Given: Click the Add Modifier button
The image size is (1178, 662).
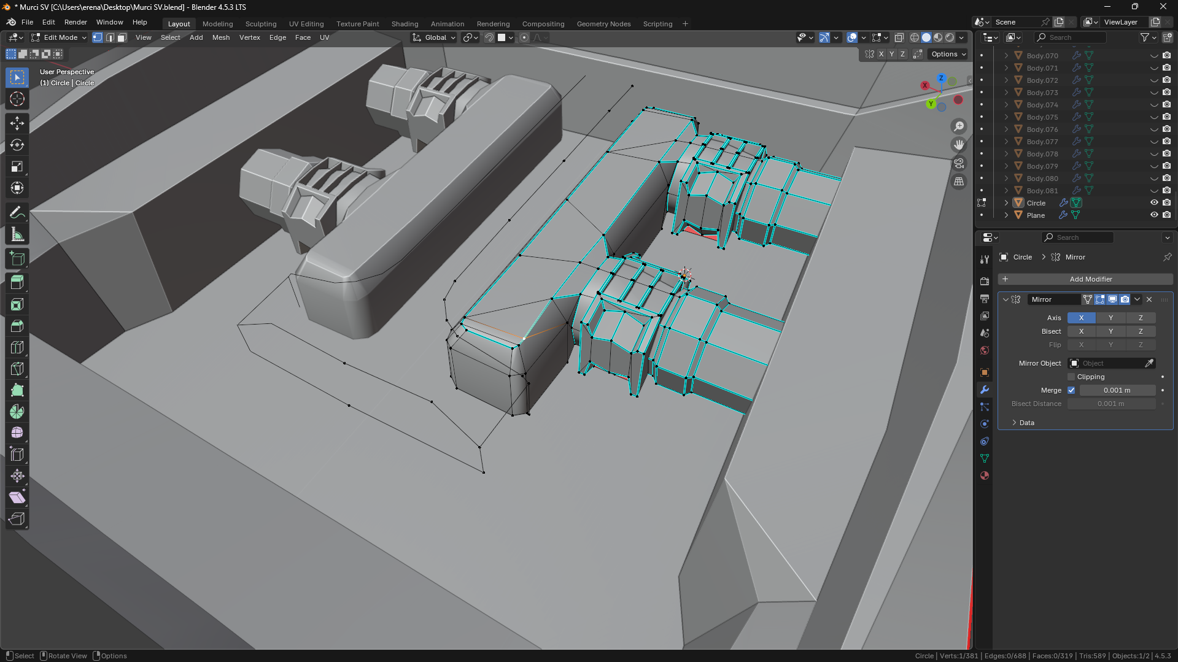Looking at the screenshot, I should (x=1085, y=279).
